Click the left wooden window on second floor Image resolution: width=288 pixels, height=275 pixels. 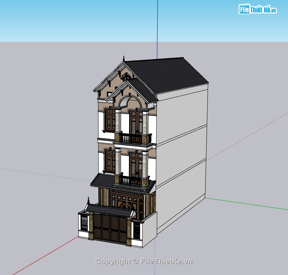[x=111, y=161]
